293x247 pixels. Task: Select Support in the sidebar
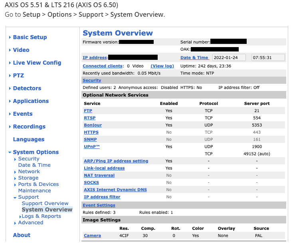pyautogui.click(x=29, y=197)
